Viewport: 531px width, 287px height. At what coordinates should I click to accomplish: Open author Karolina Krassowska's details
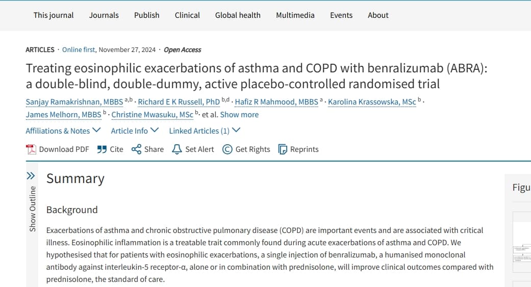coord(372,102)
